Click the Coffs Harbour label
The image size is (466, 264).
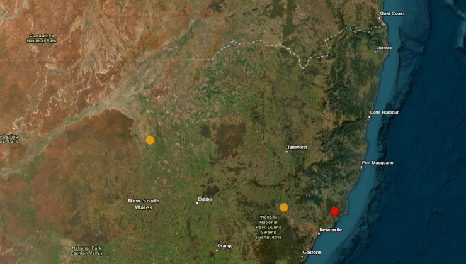[384, 113]
